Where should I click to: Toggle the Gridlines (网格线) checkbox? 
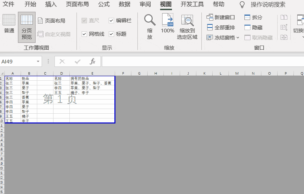(84, 34)
